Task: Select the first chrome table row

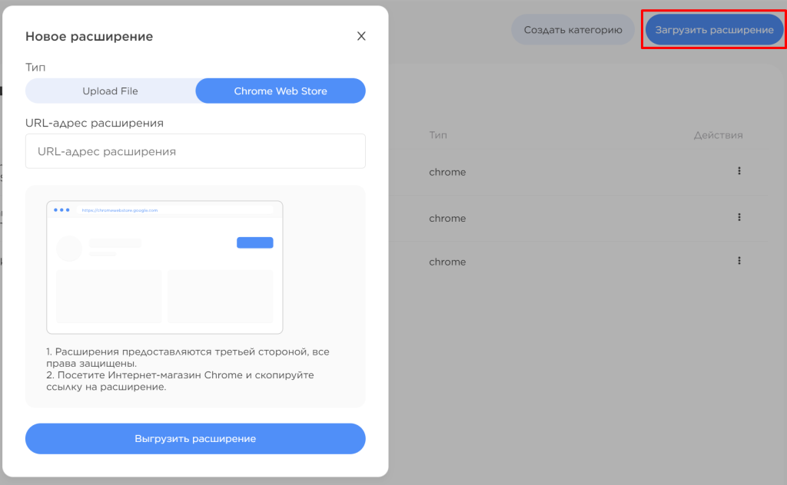Action: [577, 172]
